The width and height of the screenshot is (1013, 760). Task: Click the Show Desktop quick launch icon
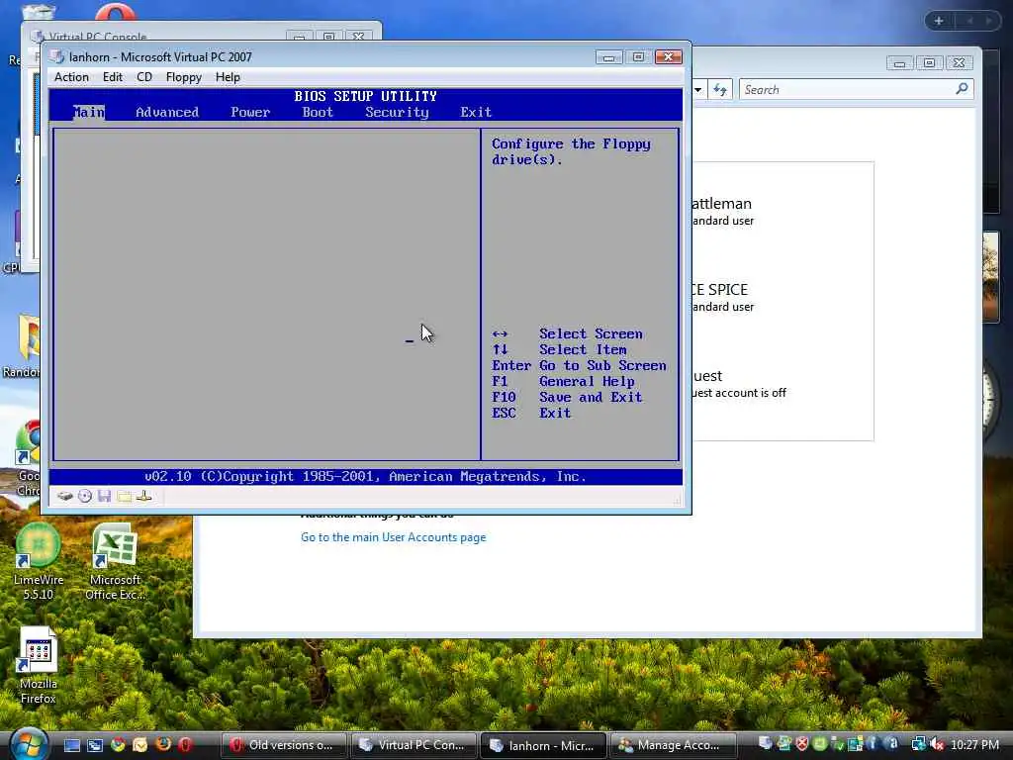[72, 745]
